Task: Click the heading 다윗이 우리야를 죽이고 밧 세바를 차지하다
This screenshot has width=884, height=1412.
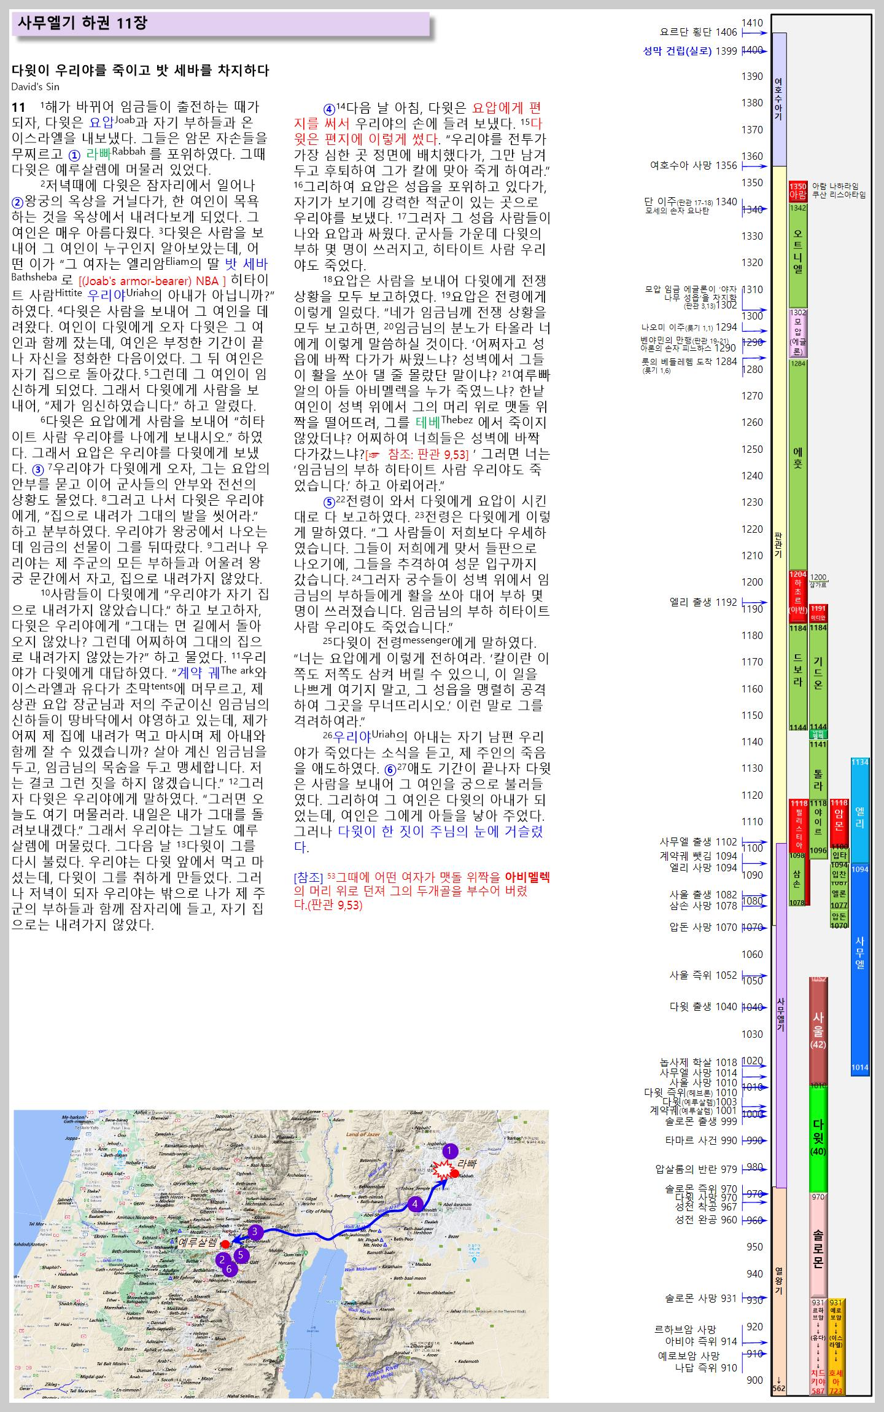Action: [141, 70]
